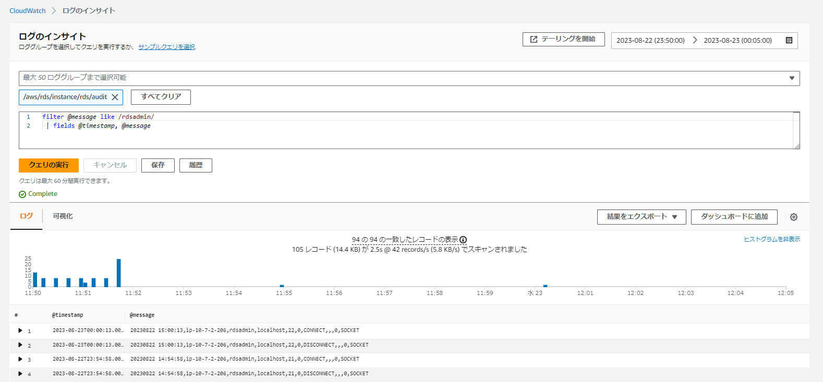Click the start tailing button (テーリングを開始)
This screenshot has width=823, height=382.
(x=563, y=39)
